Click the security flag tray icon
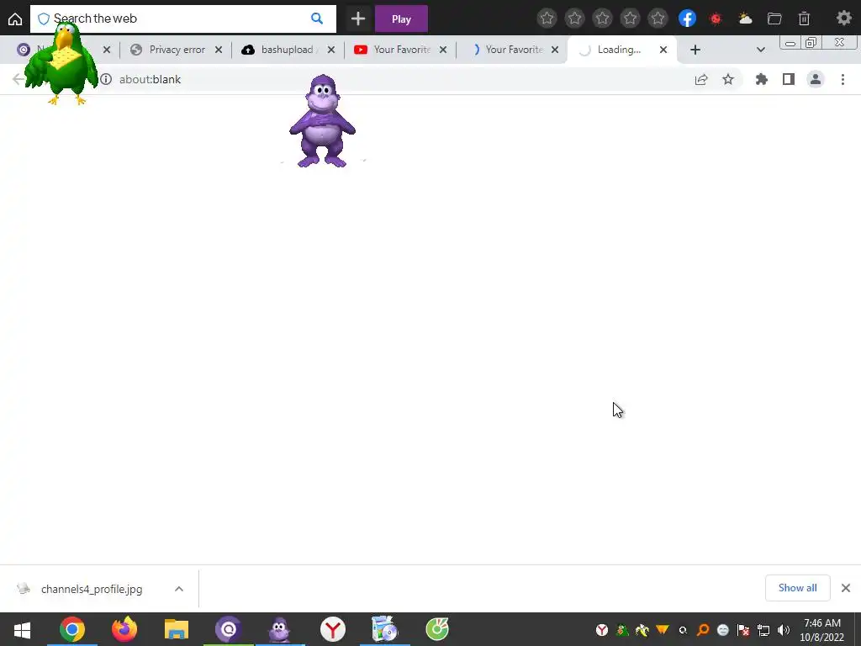Viewport: 861px width, 646px height. point(743,630)
